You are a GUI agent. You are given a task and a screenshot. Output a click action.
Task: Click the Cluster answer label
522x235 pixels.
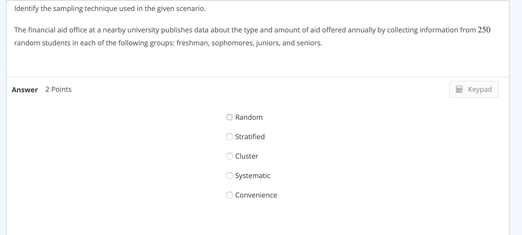pos(246,156)
